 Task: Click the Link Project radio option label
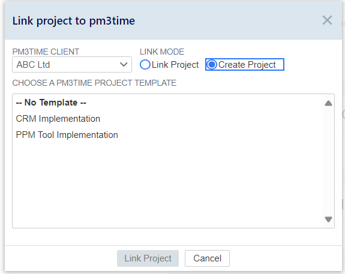point(175,65)
